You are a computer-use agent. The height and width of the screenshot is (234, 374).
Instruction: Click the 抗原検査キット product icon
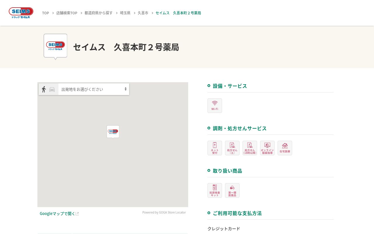[215, 190]
